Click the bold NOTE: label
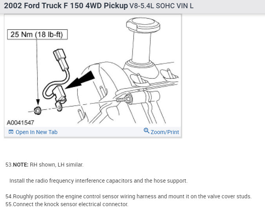The image size is (265, 223). [x=21, y=165]
